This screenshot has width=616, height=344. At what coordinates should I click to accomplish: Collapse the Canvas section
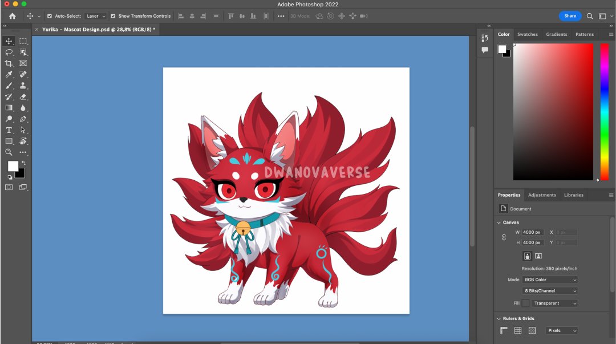point(499,222)
